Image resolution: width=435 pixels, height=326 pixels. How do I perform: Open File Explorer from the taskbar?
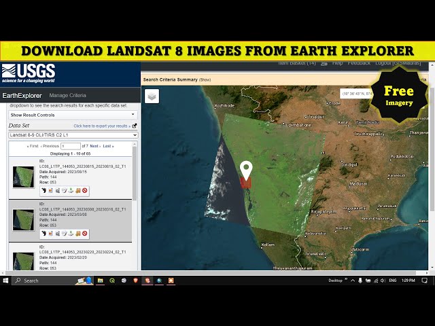(x=100, y=280)
